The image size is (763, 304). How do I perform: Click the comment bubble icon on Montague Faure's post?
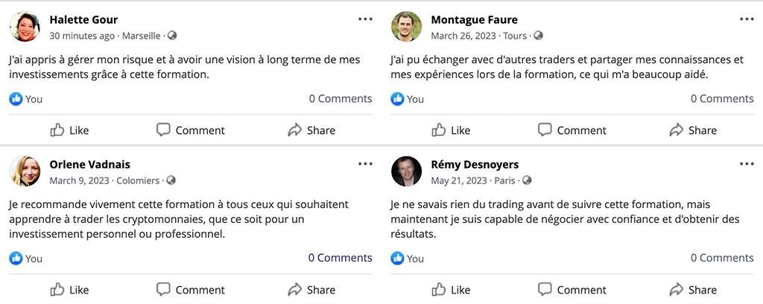(545, 130)
